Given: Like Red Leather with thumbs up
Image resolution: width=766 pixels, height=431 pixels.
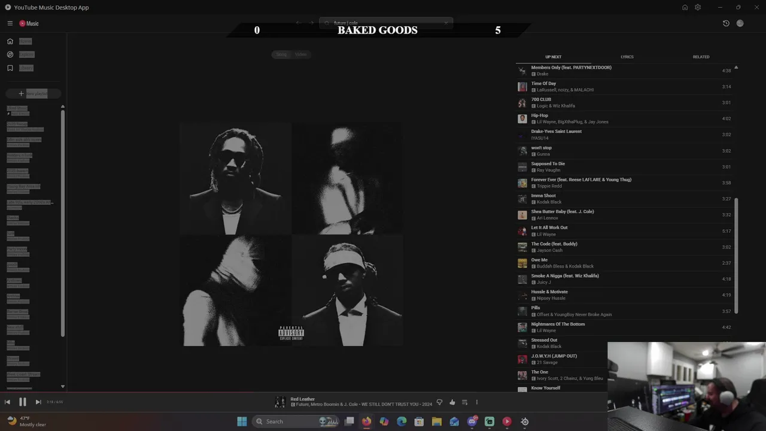Looking at the screenshot, I should [452, 402].
